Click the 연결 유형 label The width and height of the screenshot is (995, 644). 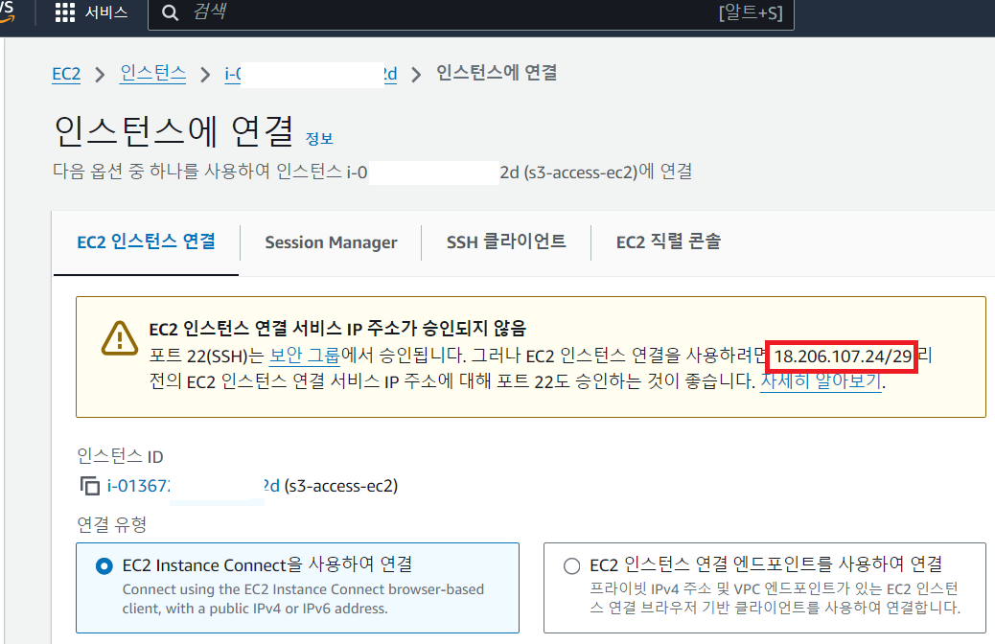click(112, 525)
